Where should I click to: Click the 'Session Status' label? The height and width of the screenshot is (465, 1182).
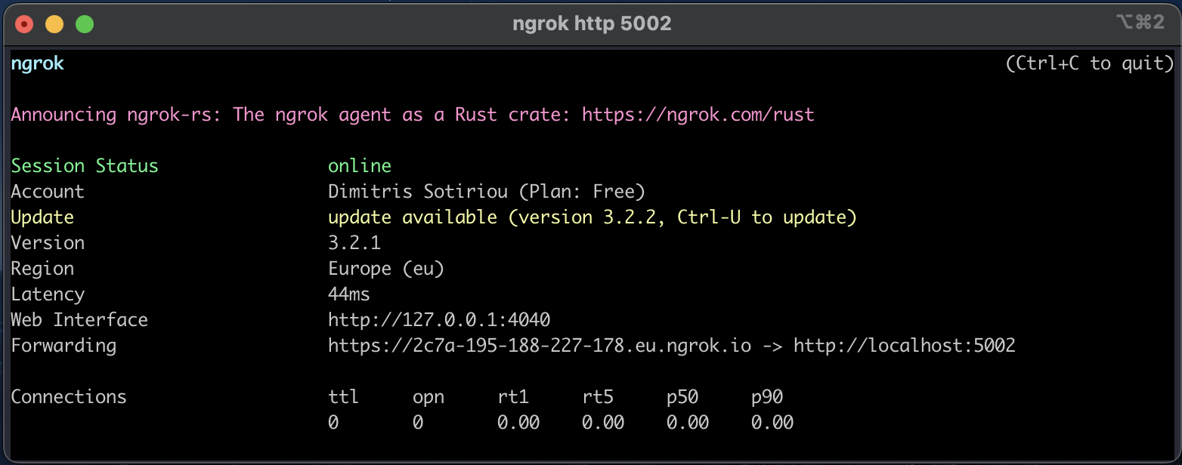click(85, 166)
